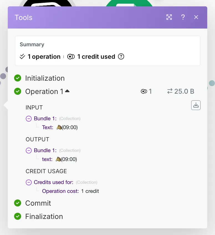
Task: Click the credits icon in the Operation 1 row
Action: [x=144, y=91]
